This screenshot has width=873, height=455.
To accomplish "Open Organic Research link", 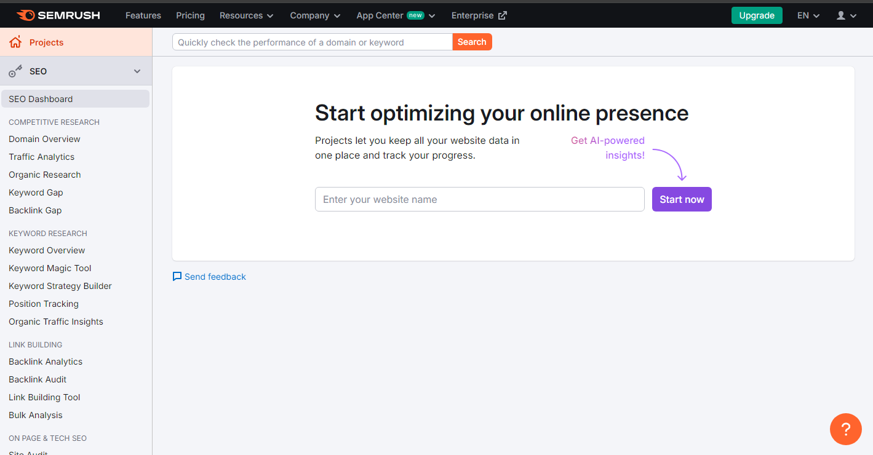I will coord(44,175).
